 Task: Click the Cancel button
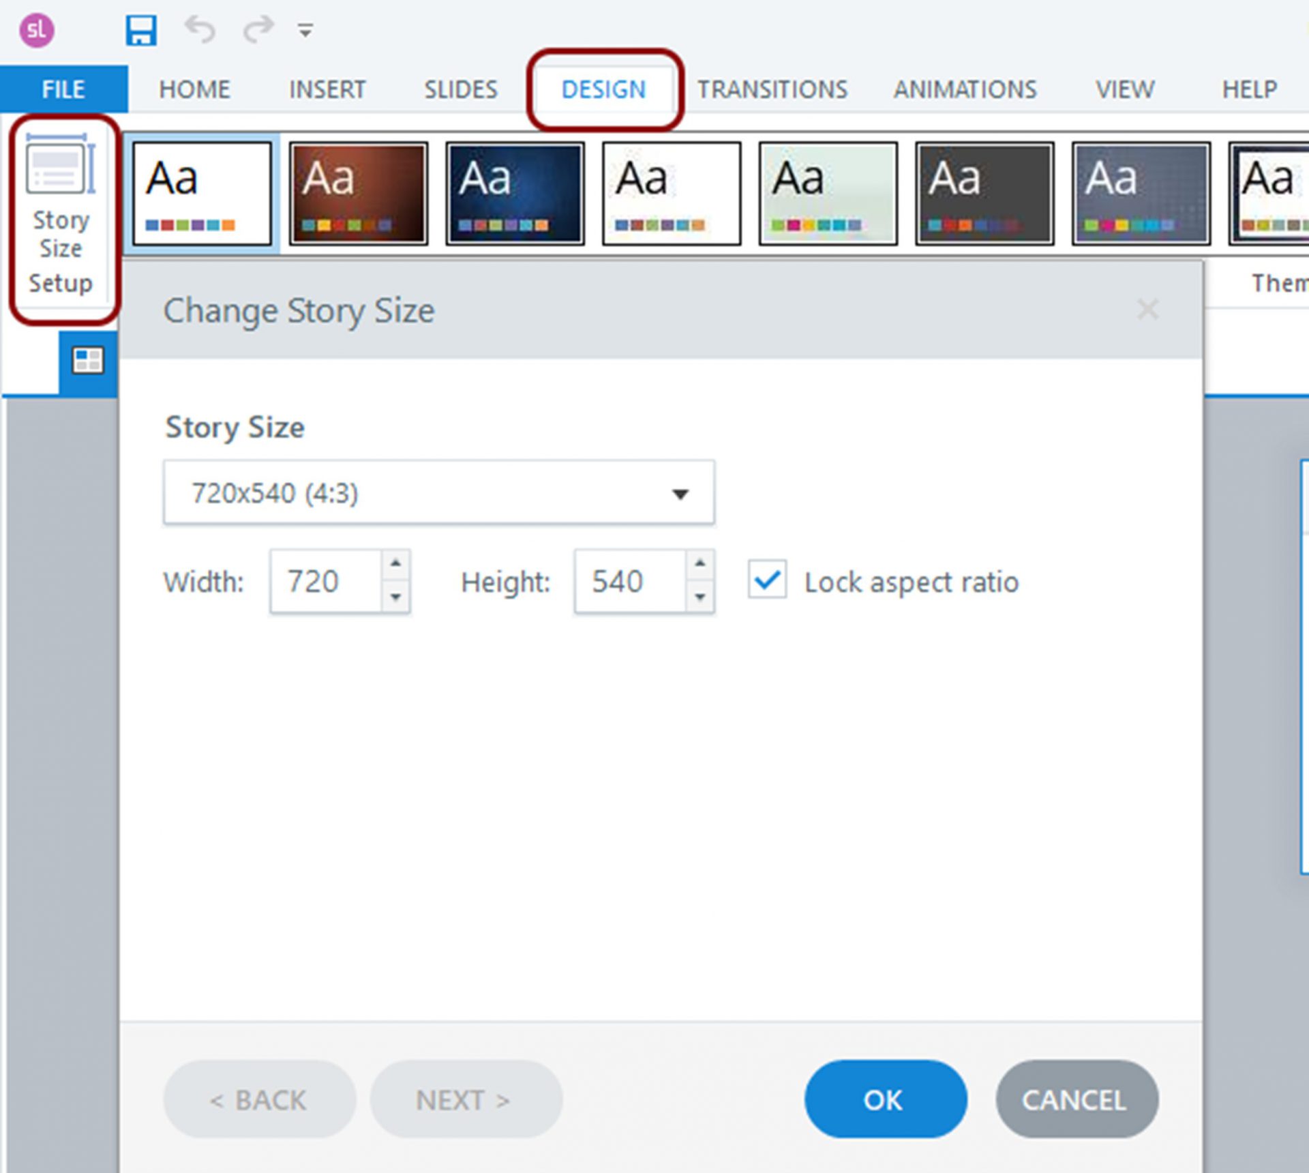(x=1076, y=1099)
